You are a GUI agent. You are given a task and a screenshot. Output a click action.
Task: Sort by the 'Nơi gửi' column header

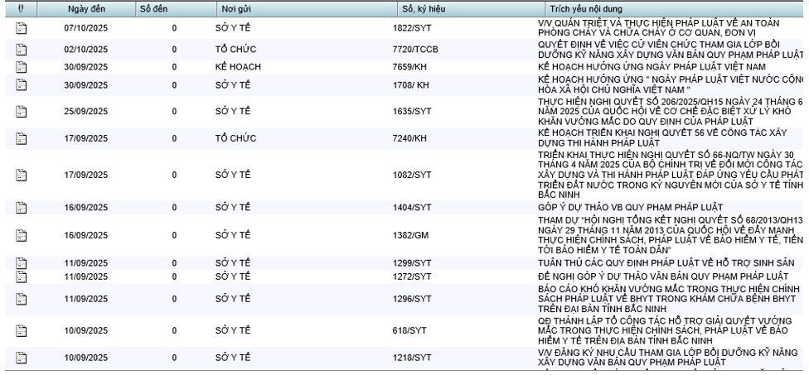click(x=236, y=8)
